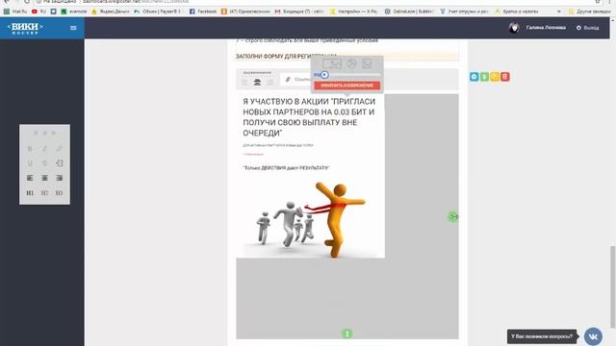
Task: Click the Вики Постер logo
Action: tap(25, 28)
